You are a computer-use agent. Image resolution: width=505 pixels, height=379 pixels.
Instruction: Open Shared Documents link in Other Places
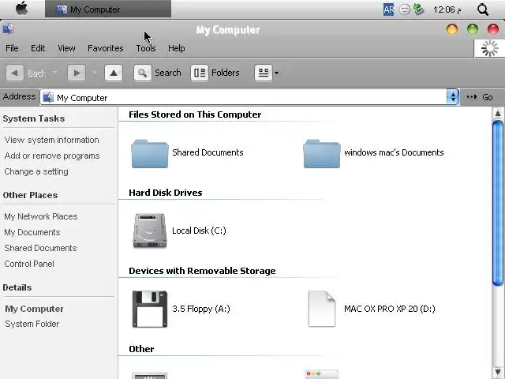click(40, 248)
